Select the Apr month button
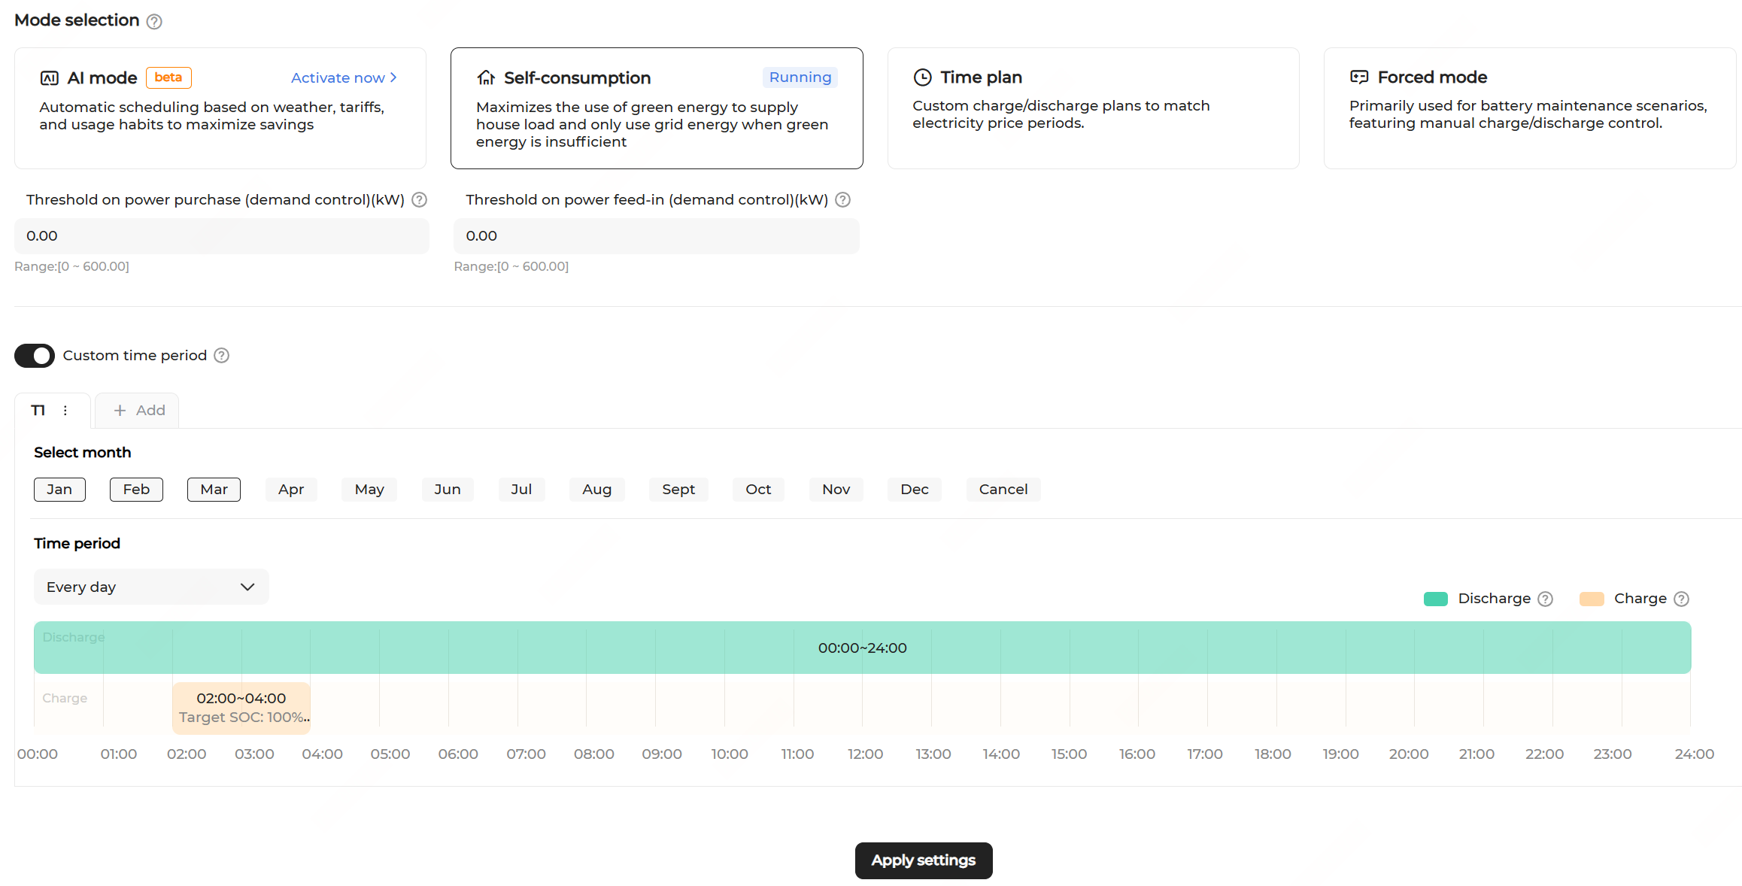1742x886 pixels. pyautogui.click(x=291, y=490)
